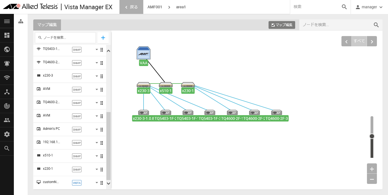This screenshot has width=388, height=195.
Task: Expand dropdown for 192.168.1... row
Action: click(x=97, y=143)
